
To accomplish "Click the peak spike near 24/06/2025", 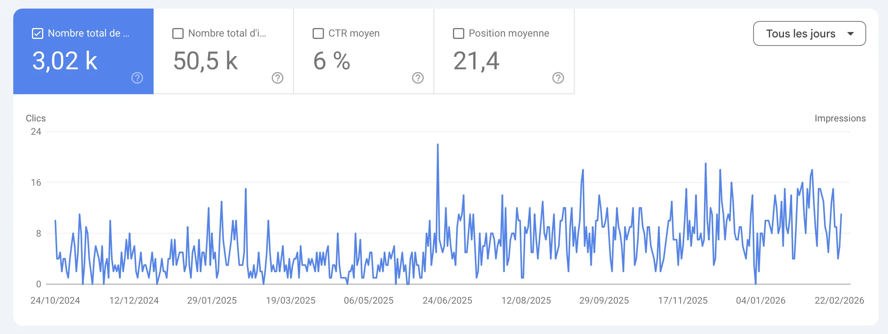I will 438,144.
